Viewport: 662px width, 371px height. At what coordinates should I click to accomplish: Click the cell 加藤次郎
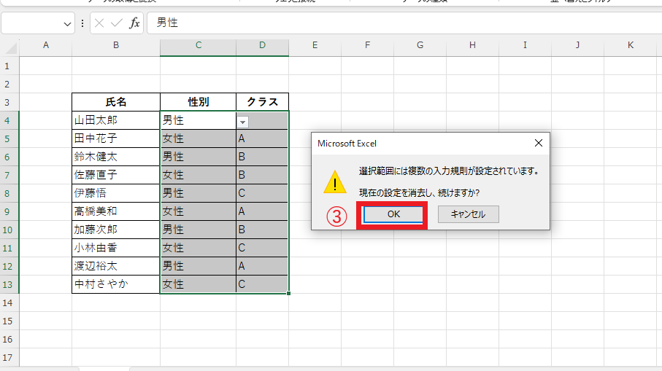coord(116,230)
